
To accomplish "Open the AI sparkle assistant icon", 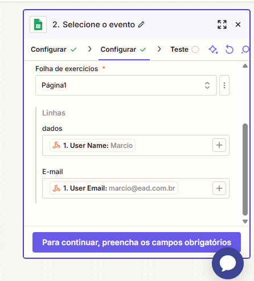I will [214, 49].
